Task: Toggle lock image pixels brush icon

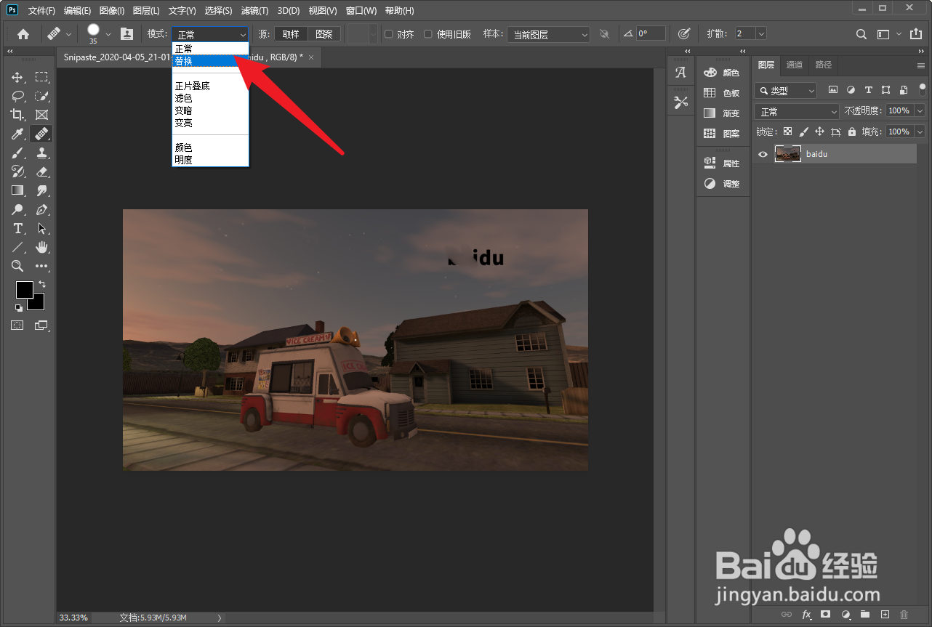Action: pyautogui.click(x=803, y=132)
